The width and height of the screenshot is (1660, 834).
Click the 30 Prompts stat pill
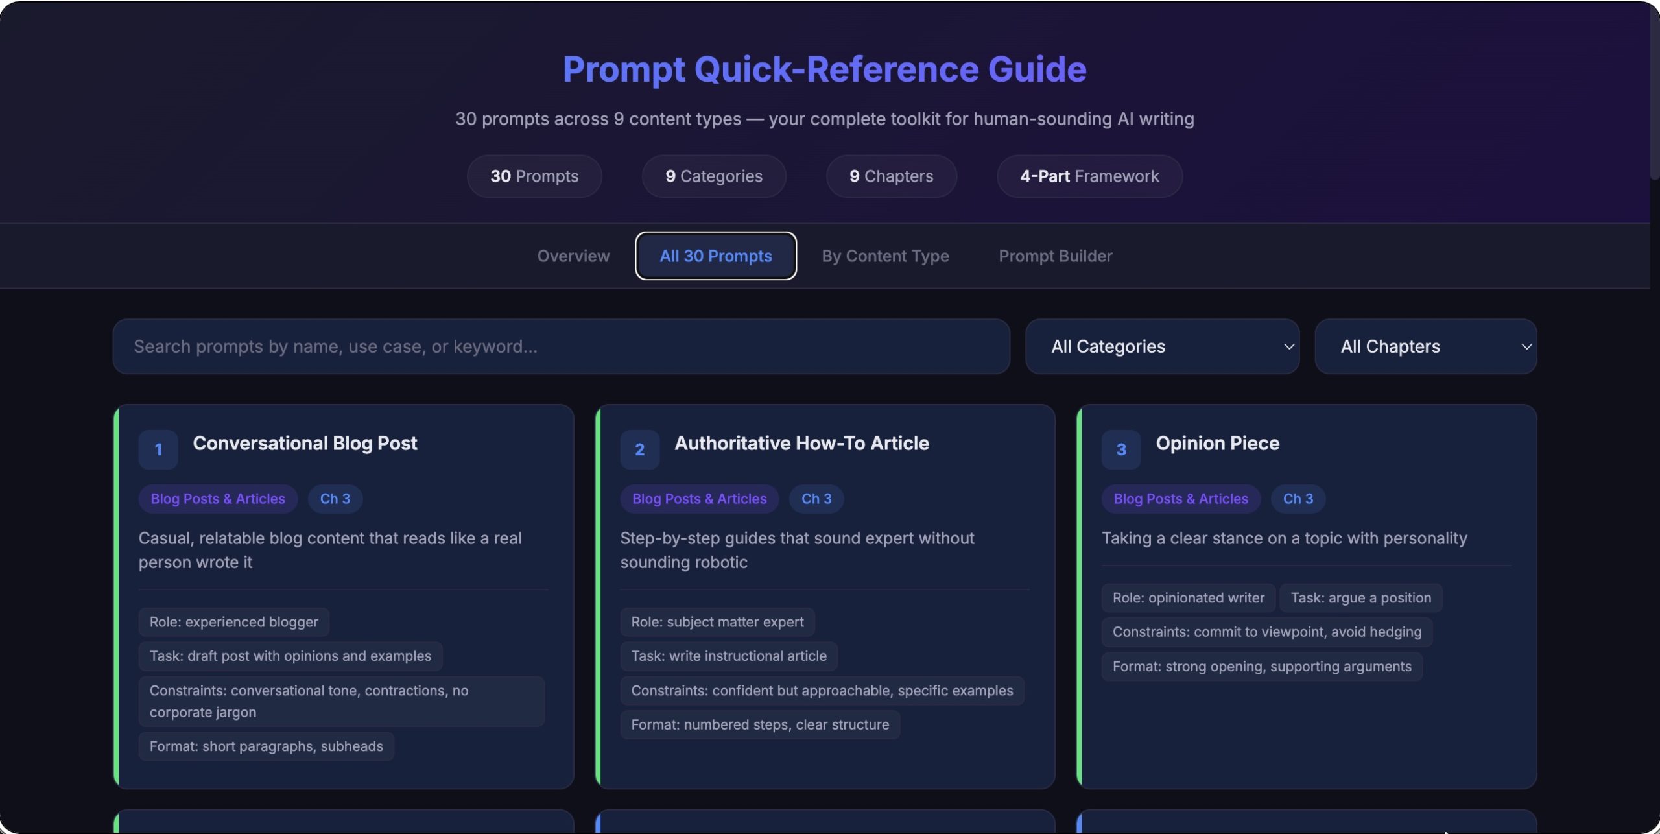tap(534, 176)
